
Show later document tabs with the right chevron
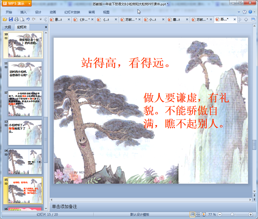click(x=240, y=20)
